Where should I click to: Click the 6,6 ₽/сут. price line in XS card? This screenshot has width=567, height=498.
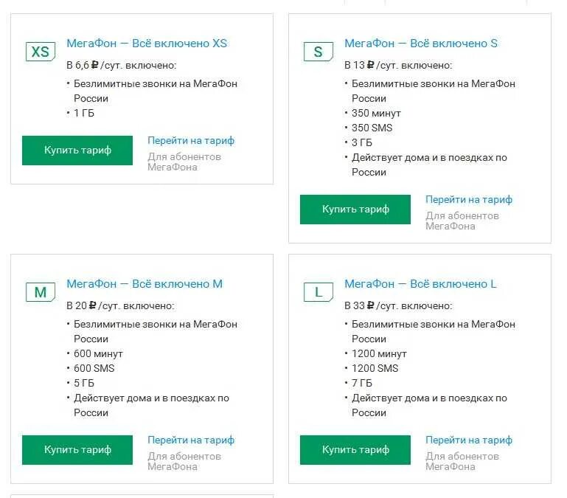pos(122,65)
